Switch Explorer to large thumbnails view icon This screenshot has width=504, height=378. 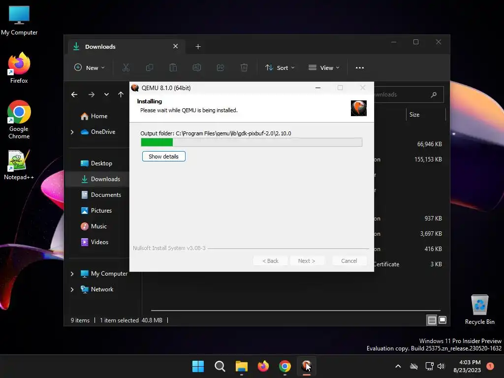pos(442,320)
